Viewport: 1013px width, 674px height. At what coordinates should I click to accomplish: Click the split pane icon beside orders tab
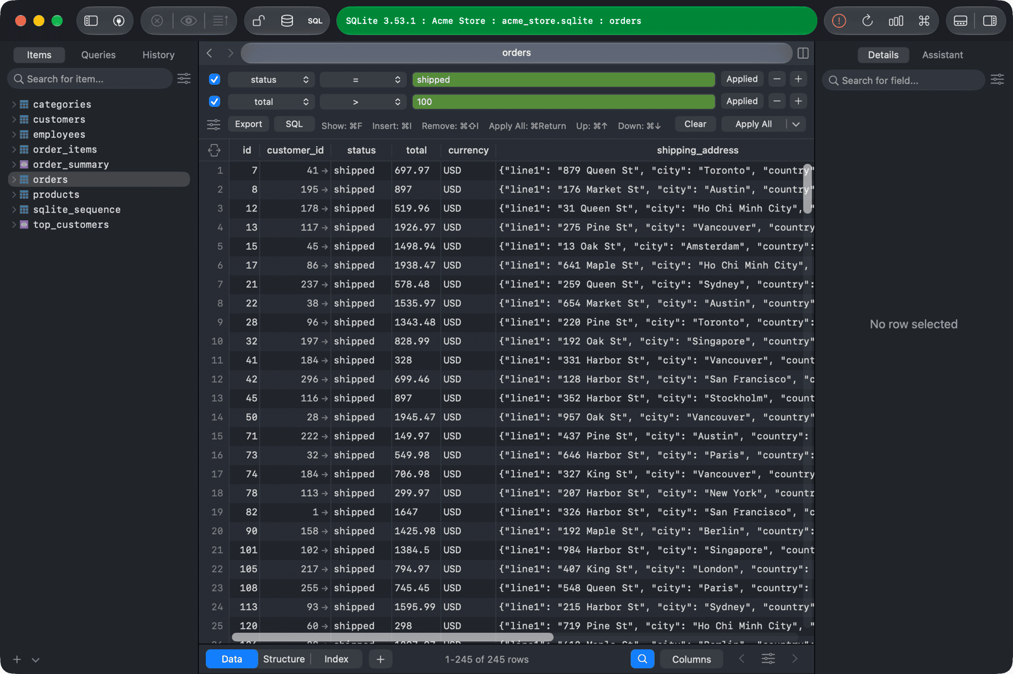tap(803, 53)
